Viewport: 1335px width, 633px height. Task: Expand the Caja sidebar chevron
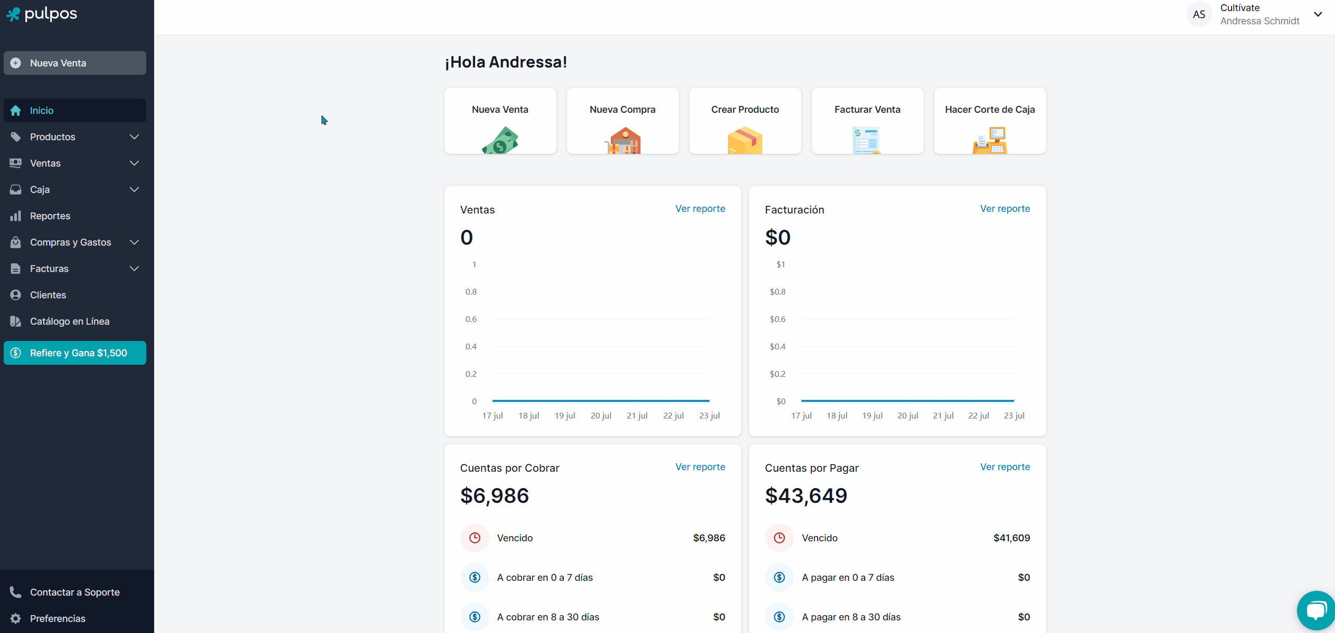click(135, 190)
